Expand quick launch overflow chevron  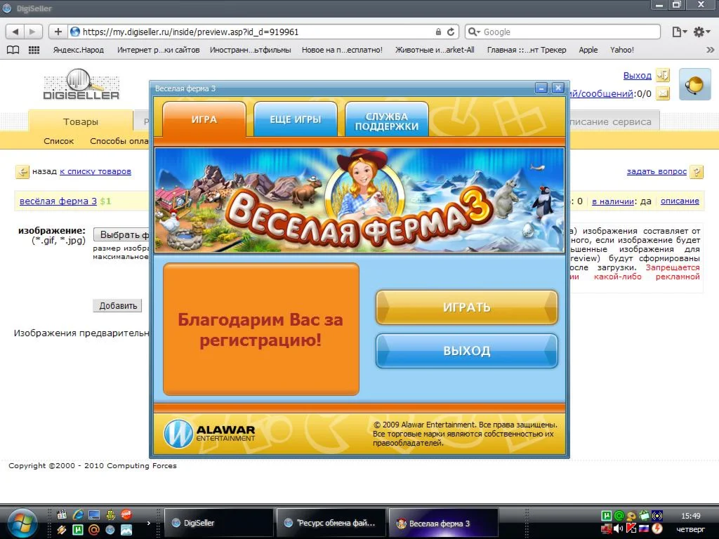(148, 522)
